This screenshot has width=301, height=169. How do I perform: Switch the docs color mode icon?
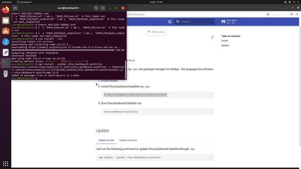170,22
